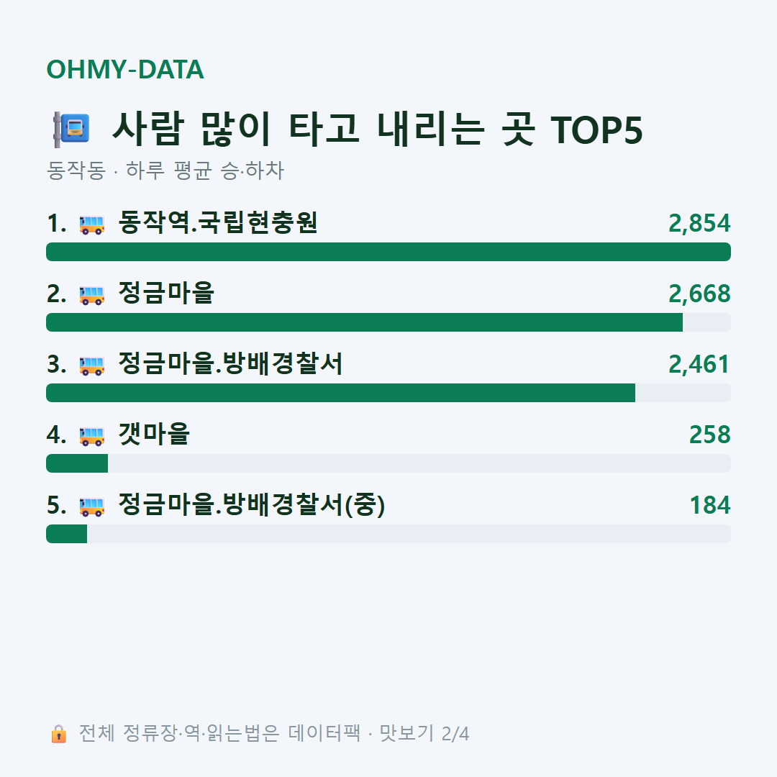Click the 2,668 progress bar
Image resolution: width=777 pixels, height=777 pixels.
click(x=388, y=322)
